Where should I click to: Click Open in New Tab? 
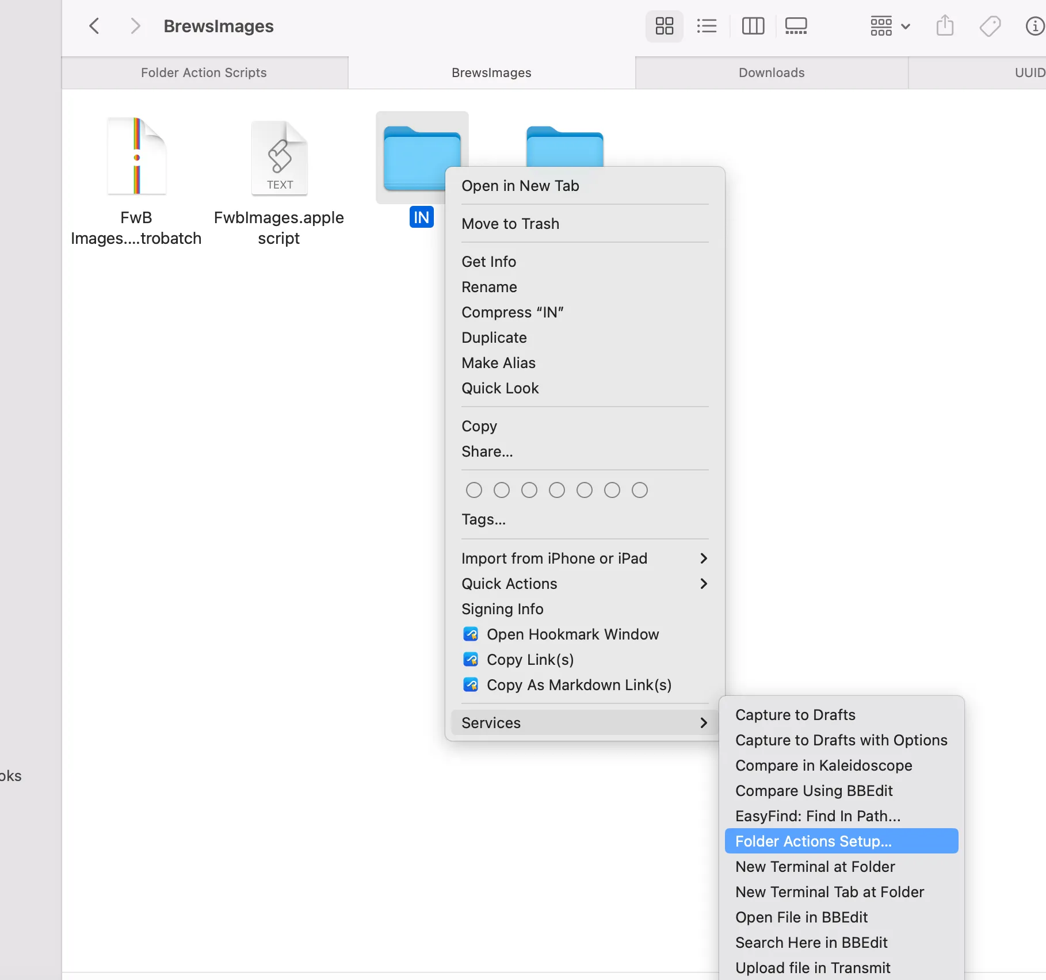tap(520, 185)
